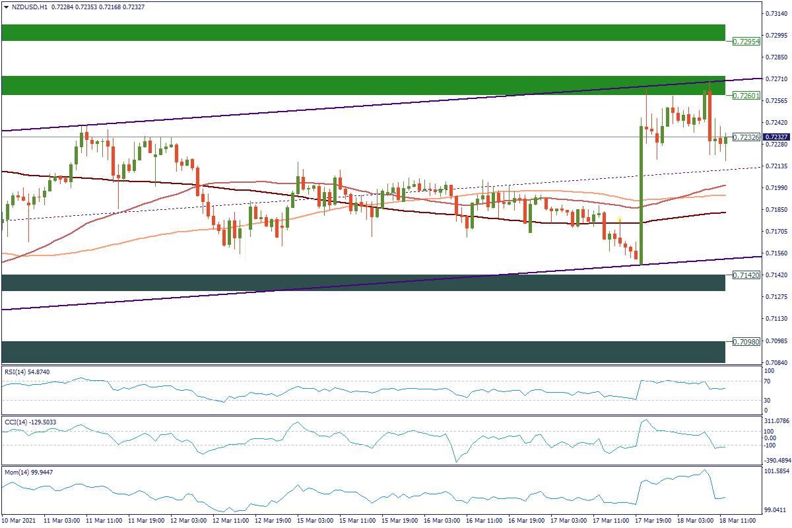Click the RSI(14) indicator label

26,372
